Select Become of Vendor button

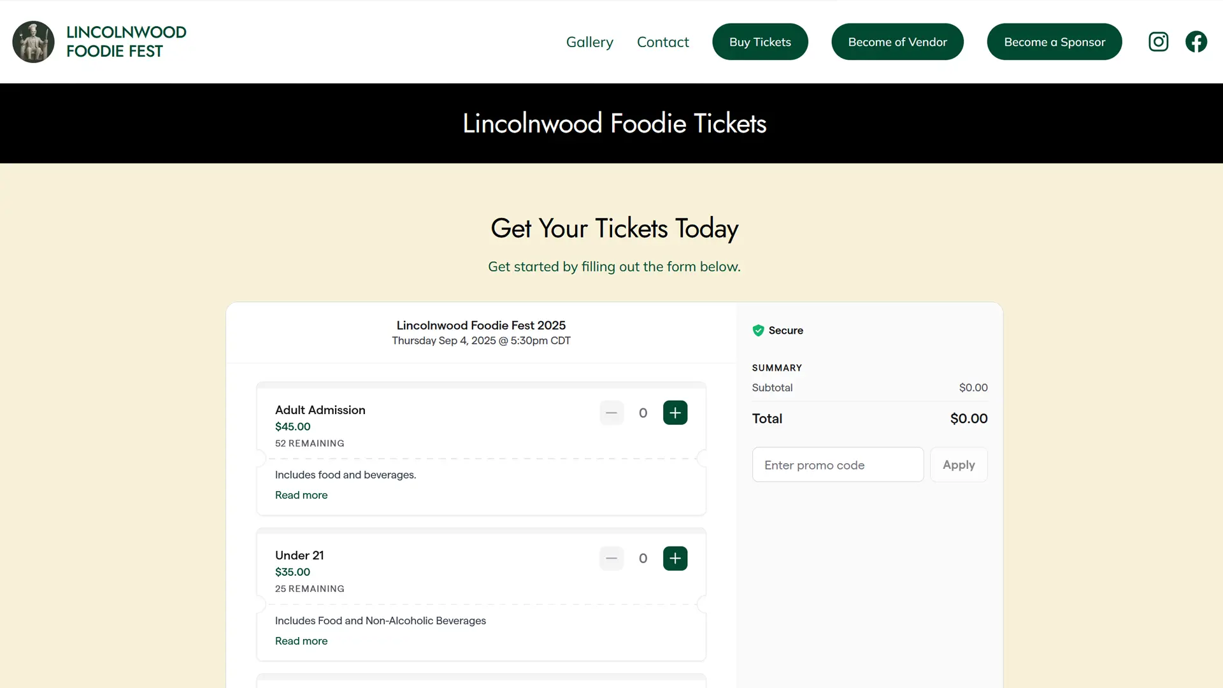tap(898, 42)
